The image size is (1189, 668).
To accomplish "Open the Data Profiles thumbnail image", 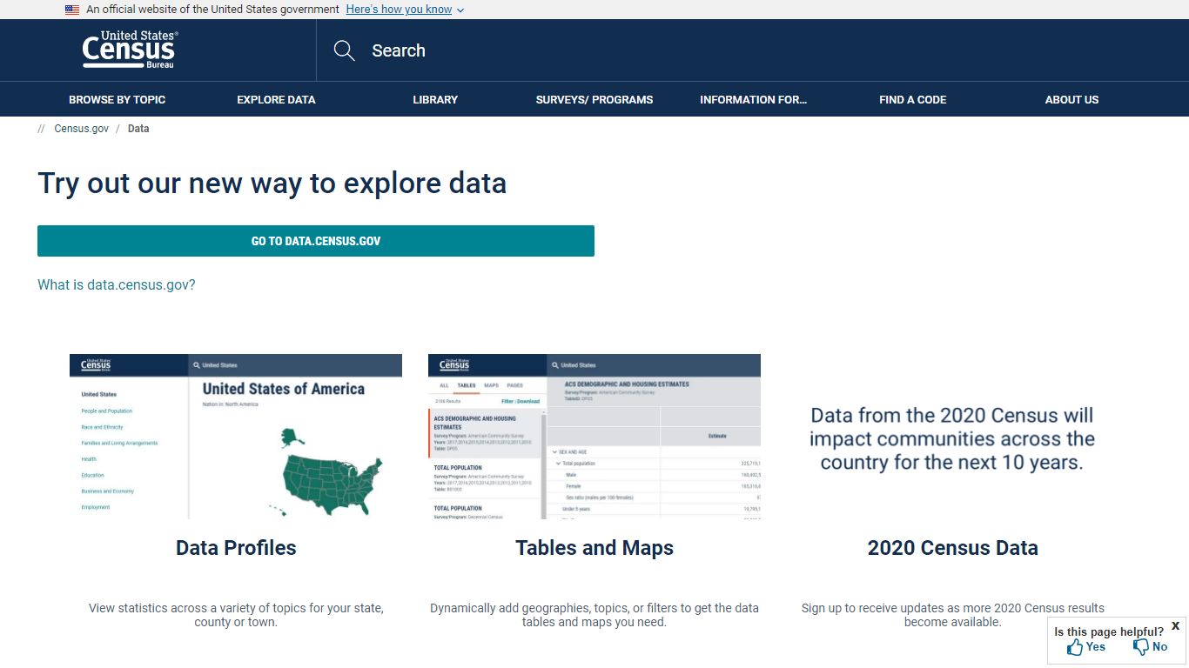I will tap(236, 437).
